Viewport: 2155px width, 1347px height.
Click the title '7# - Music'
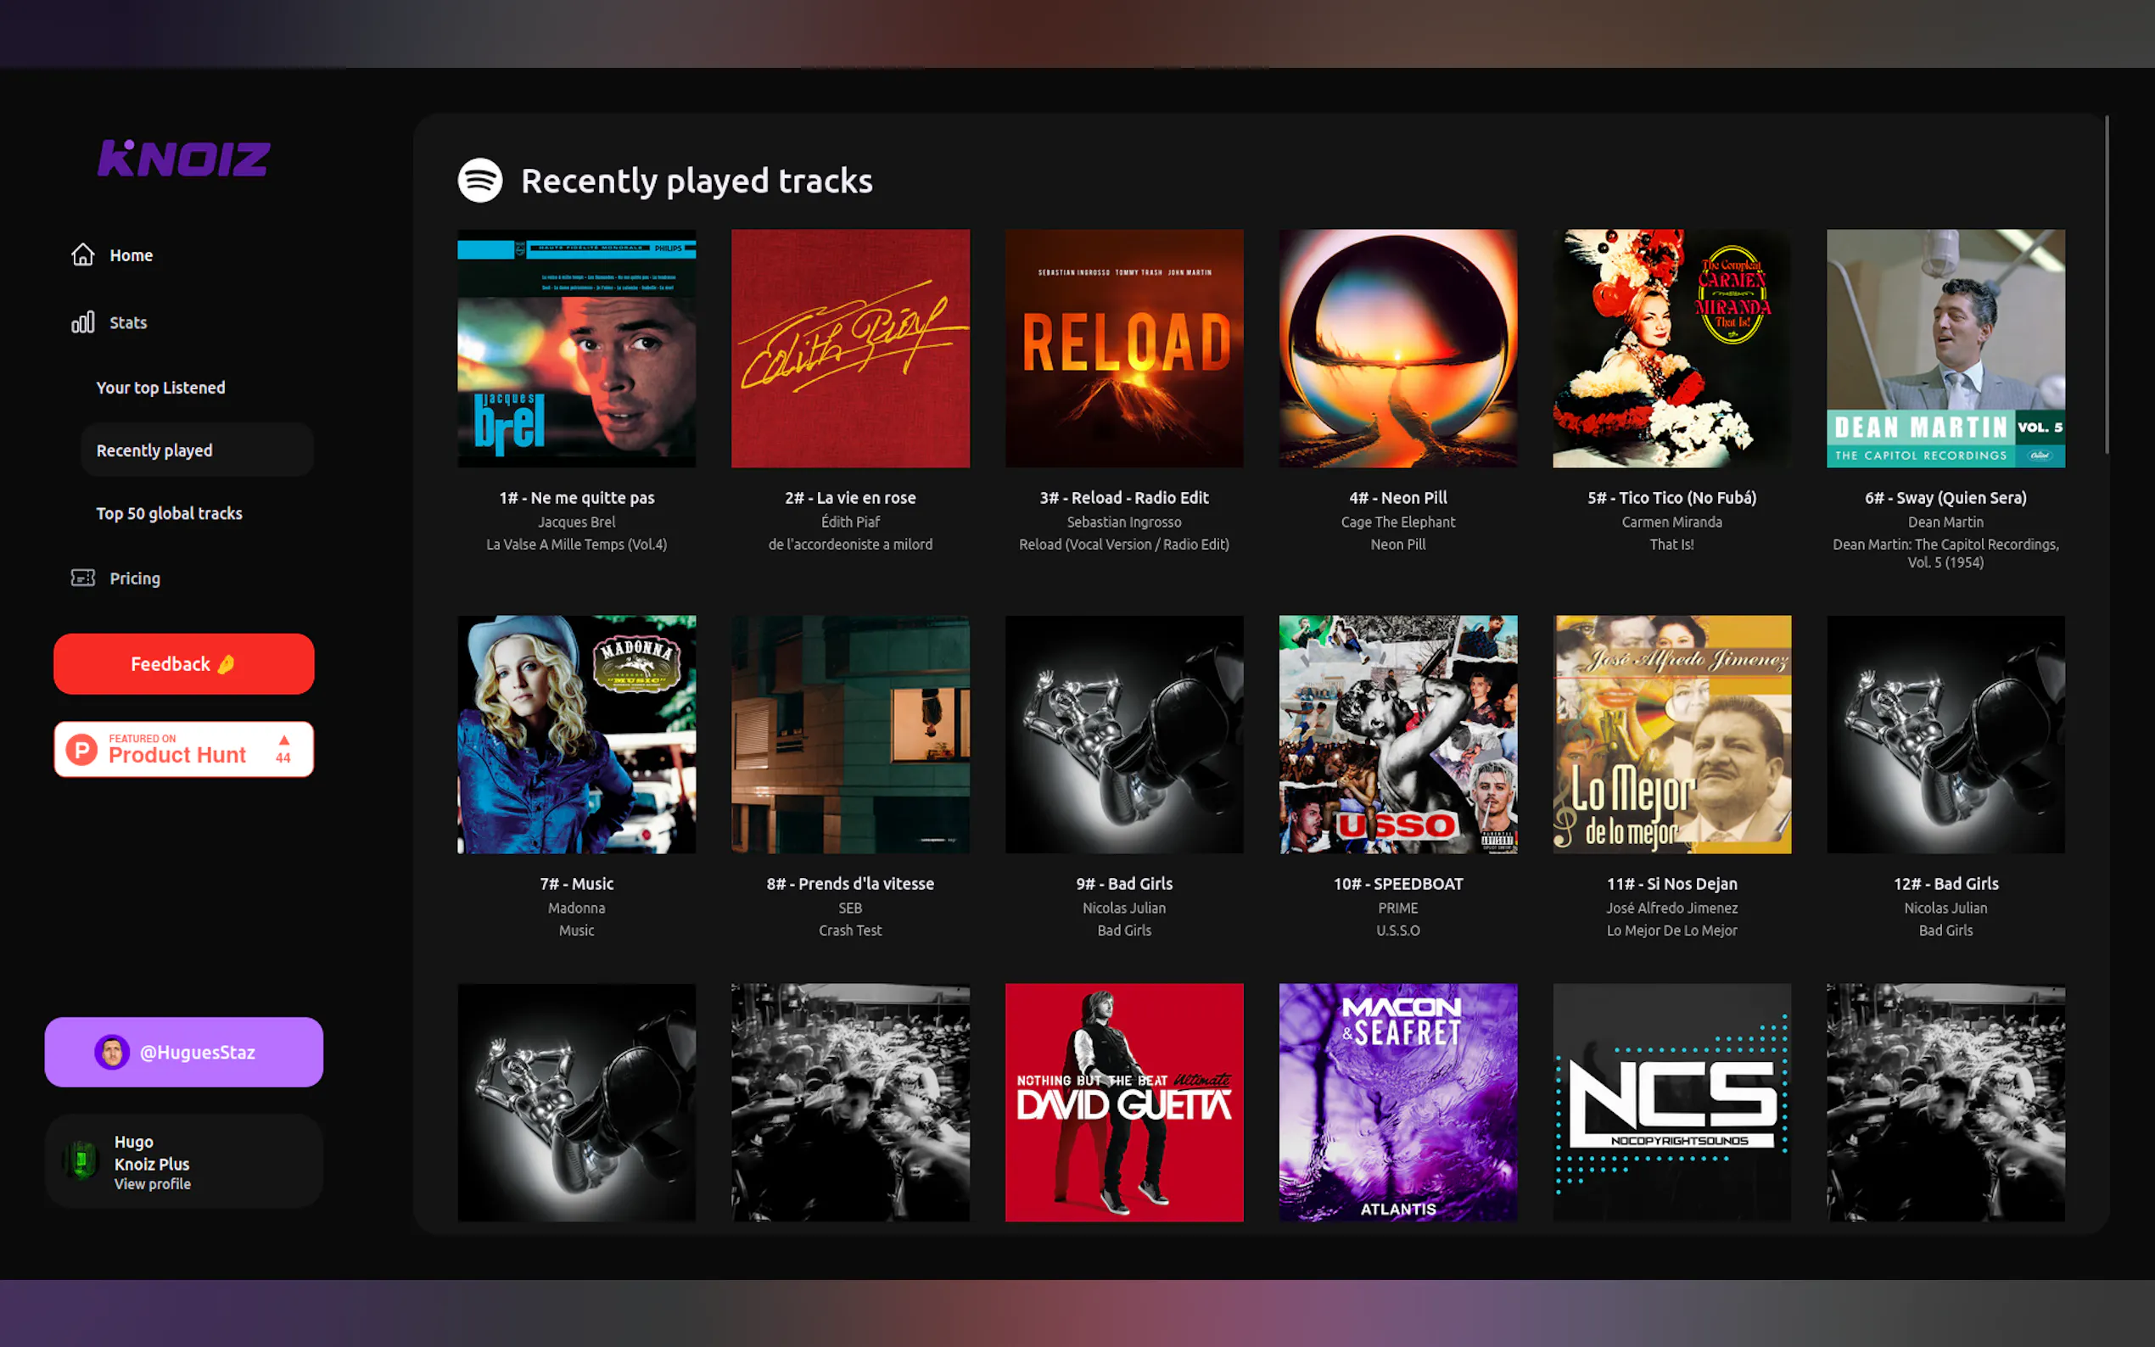click(x=576, y=884)
